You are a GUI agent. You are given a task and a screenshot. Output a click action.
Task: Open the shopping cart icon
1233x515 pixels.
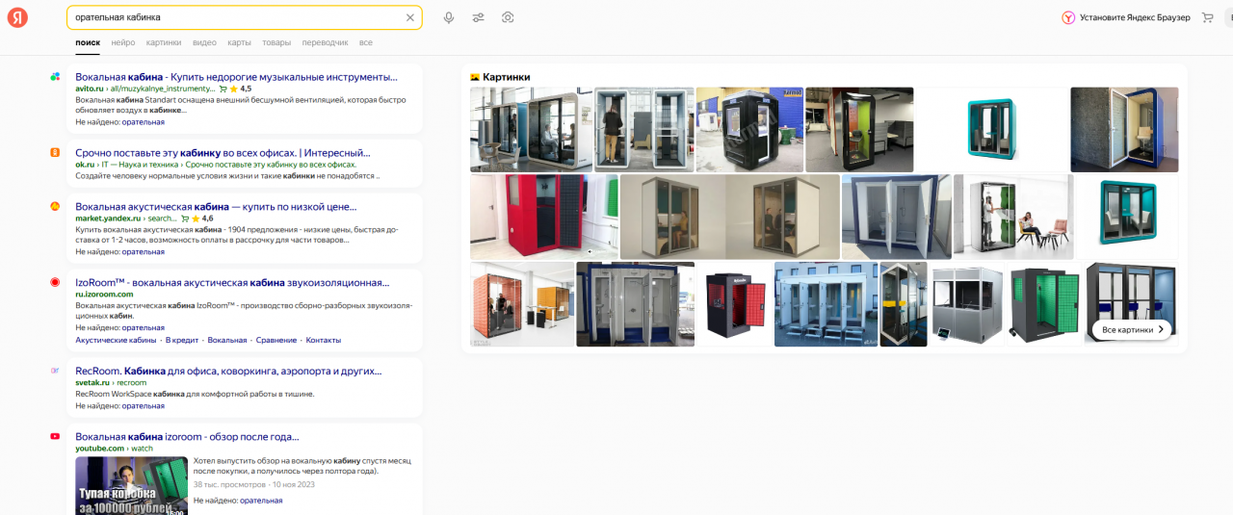point(1207,17)
